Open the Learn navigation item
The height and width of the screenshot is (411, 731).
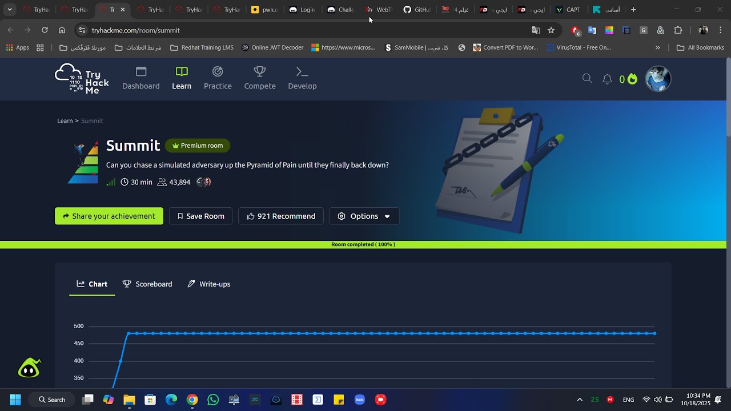[x=182, y=79]
